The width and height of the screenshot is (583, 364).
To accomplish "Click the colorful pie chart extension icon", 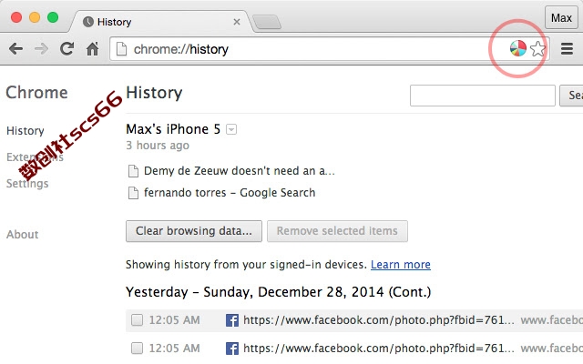I will pos(518,48).
